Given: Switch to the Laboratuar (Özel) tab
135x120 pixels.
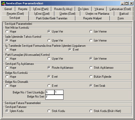Looking at the screenshot, I should tap(120, 9).
